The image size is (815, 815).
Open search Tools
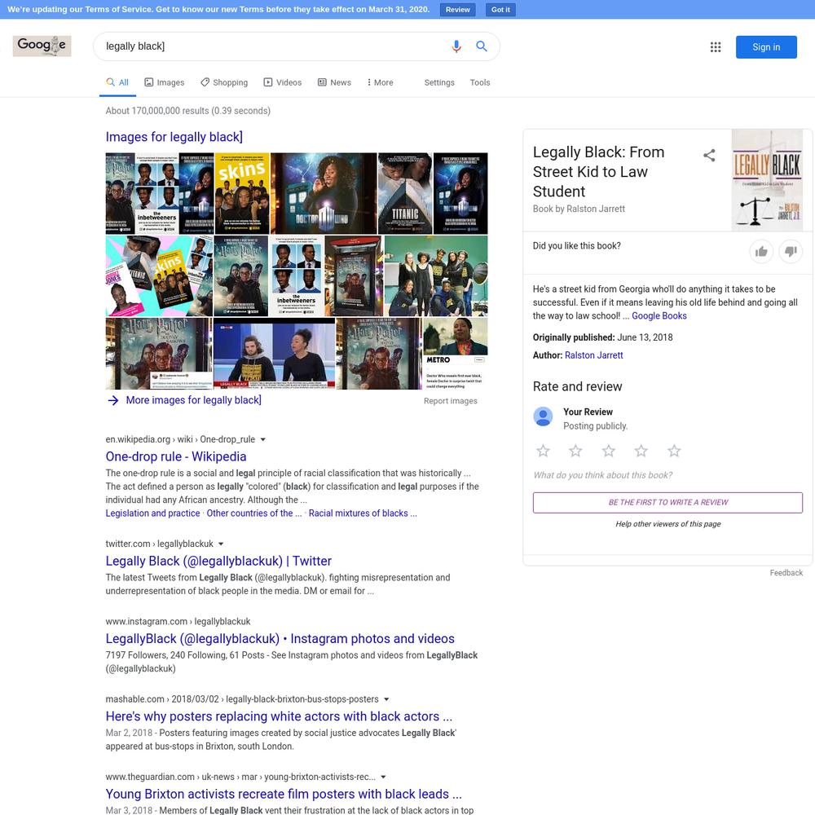pyautogui.click(x=480, y=82)
